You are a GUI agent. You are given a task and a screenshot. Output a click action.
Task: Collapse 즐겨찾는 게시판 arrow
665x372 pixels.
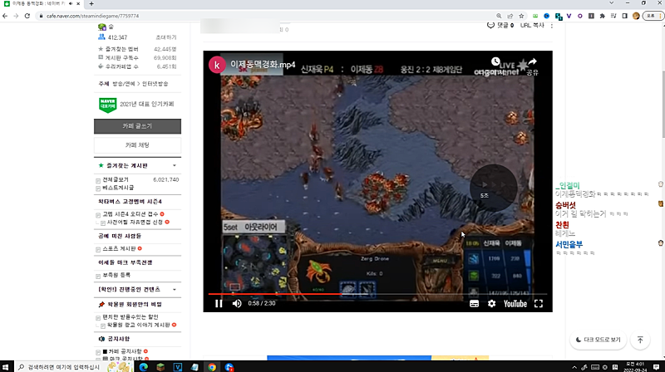tap(175, 166)
